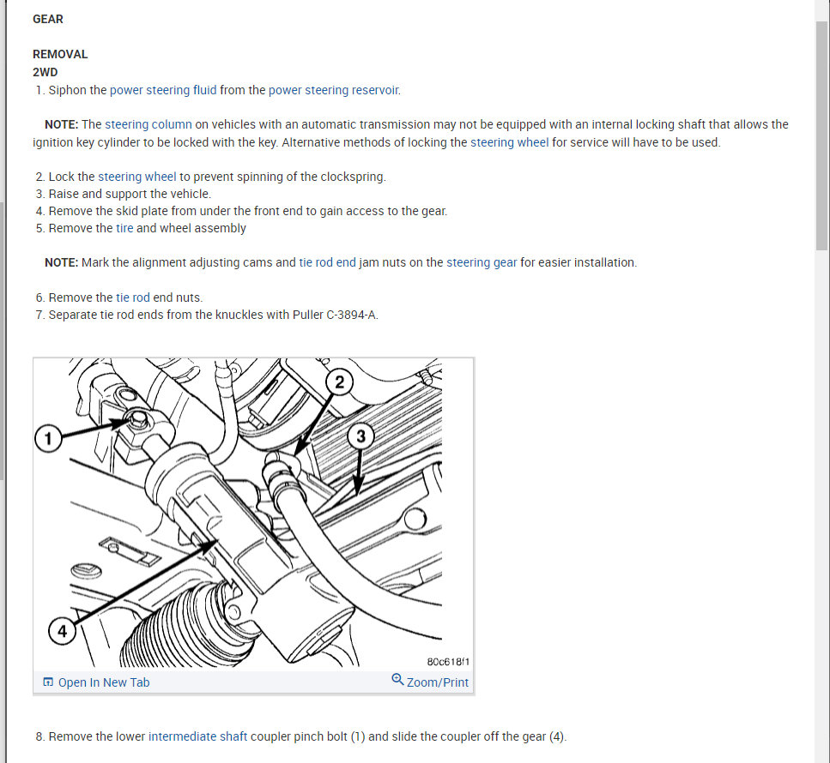Follow the 'tie rod end' link

pos(328,263)
